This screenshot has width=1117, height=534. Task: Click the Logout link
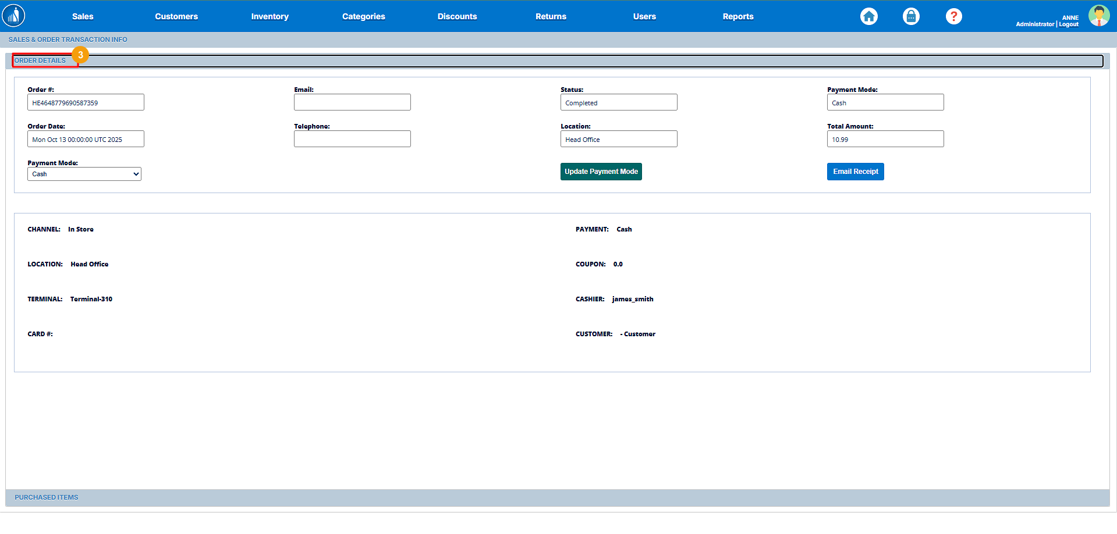click(1069, 24)
